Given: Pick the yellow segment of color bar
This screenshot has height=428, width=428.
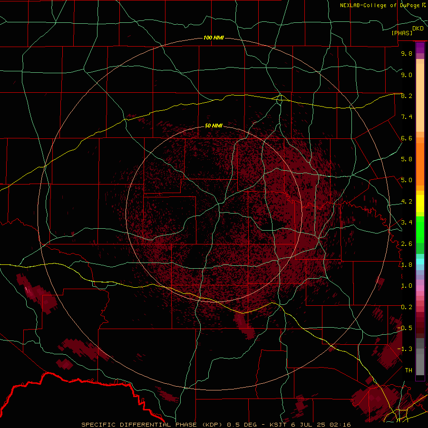Looking at the screenshot, I should (420, 204).
